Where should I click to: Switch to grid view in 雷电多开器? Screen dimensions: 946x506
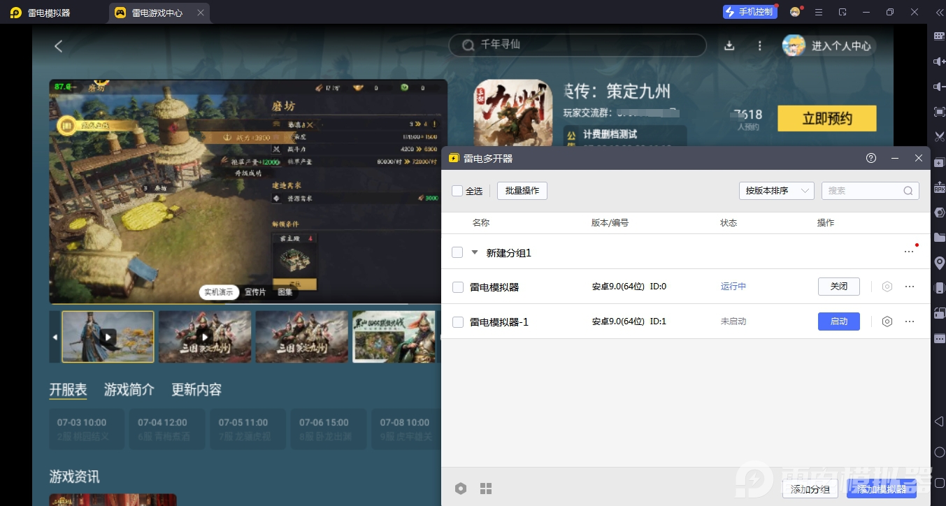486,488
